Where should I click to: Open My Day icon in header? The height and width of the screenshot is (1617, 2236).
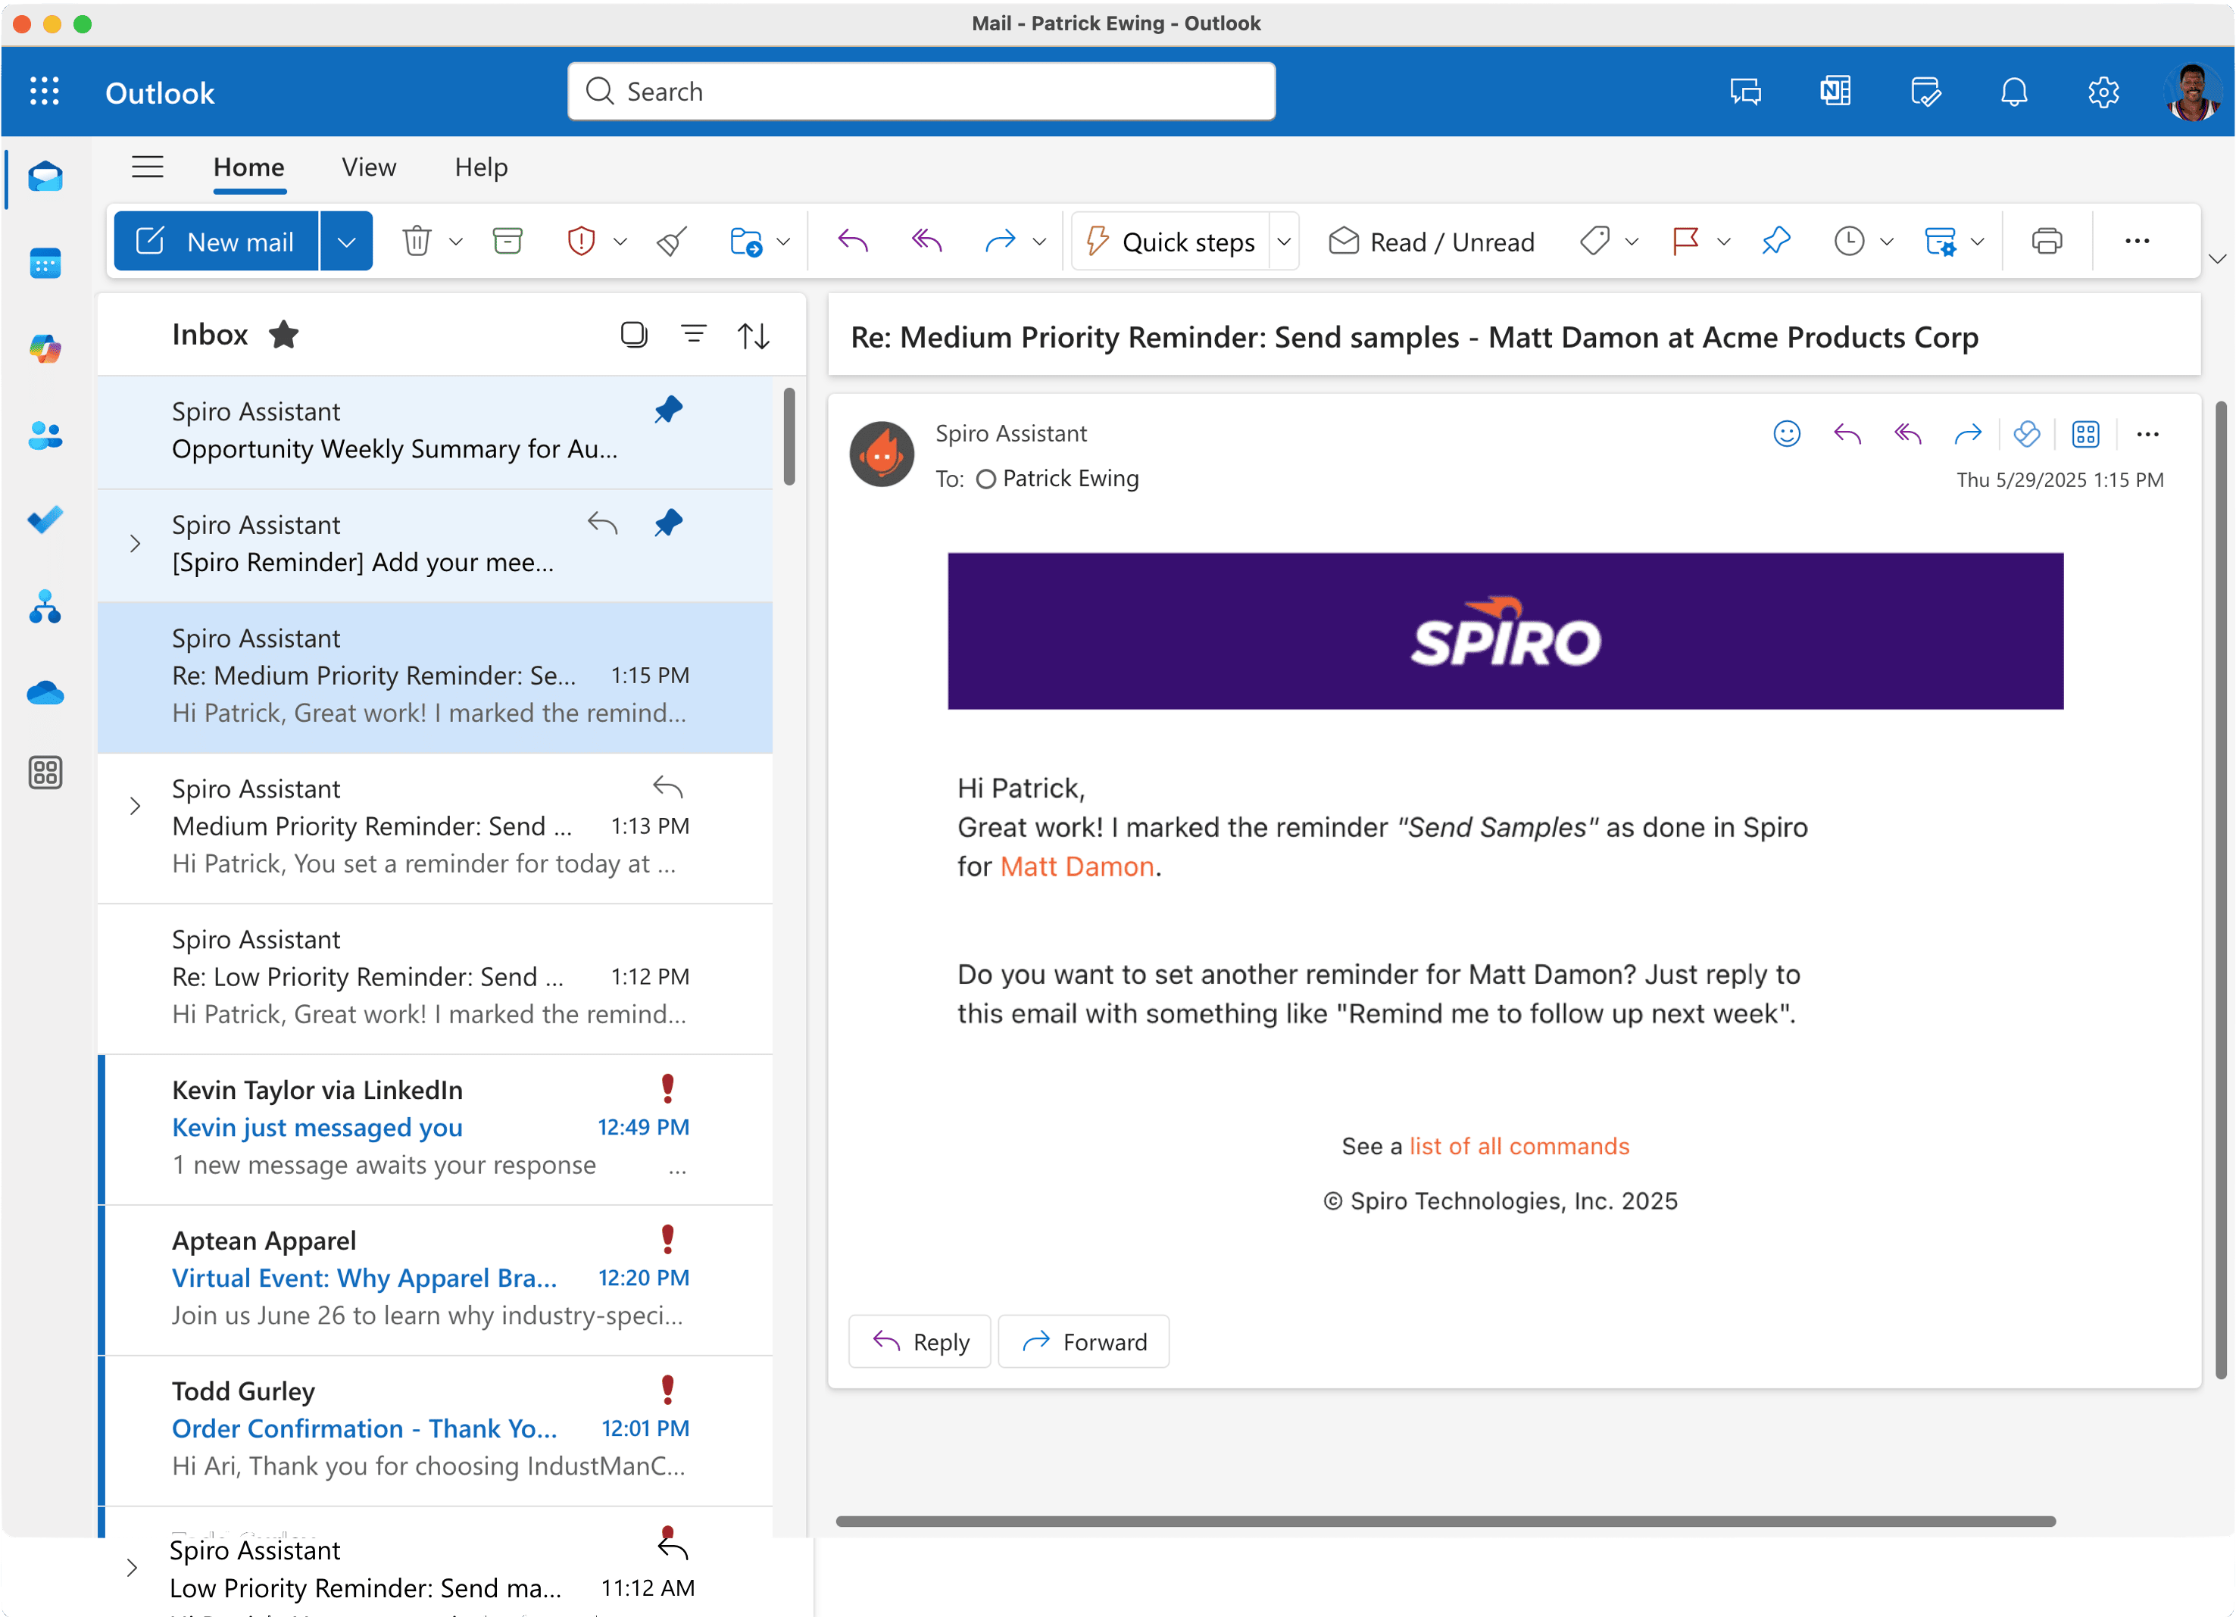pyautogui.click(x=1925, y=92)
